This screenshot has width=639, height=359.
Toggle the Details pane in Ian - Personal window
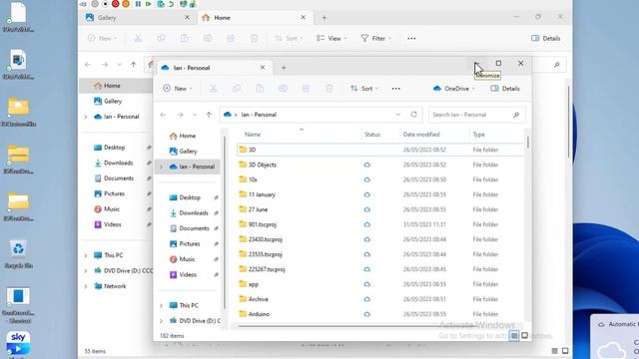505,89
